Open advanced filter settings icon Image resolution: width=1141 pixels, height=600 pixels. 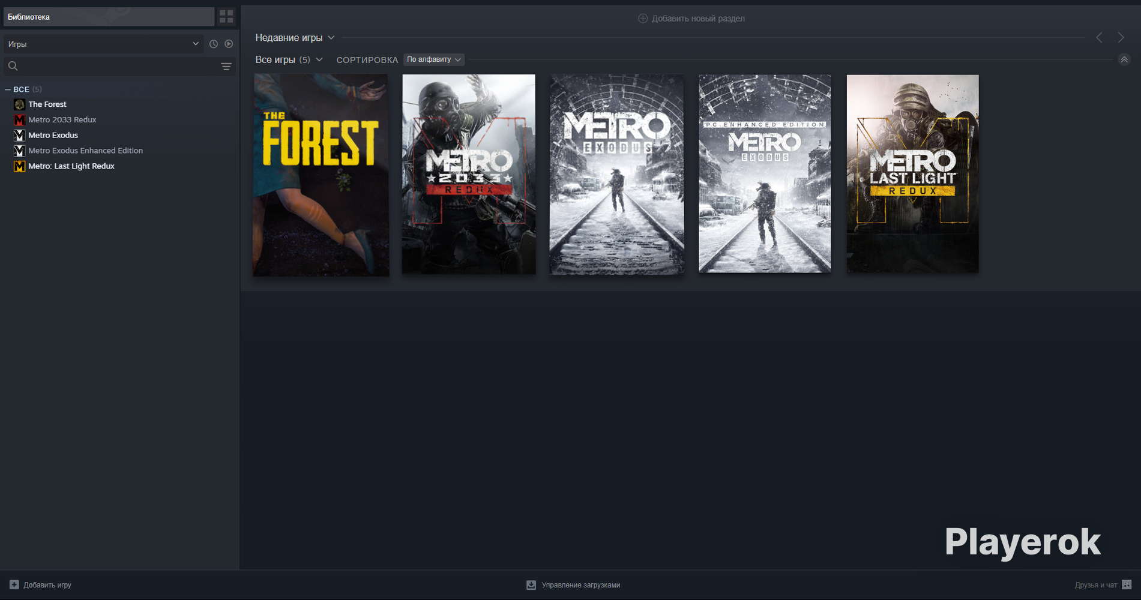coord(226,67)
